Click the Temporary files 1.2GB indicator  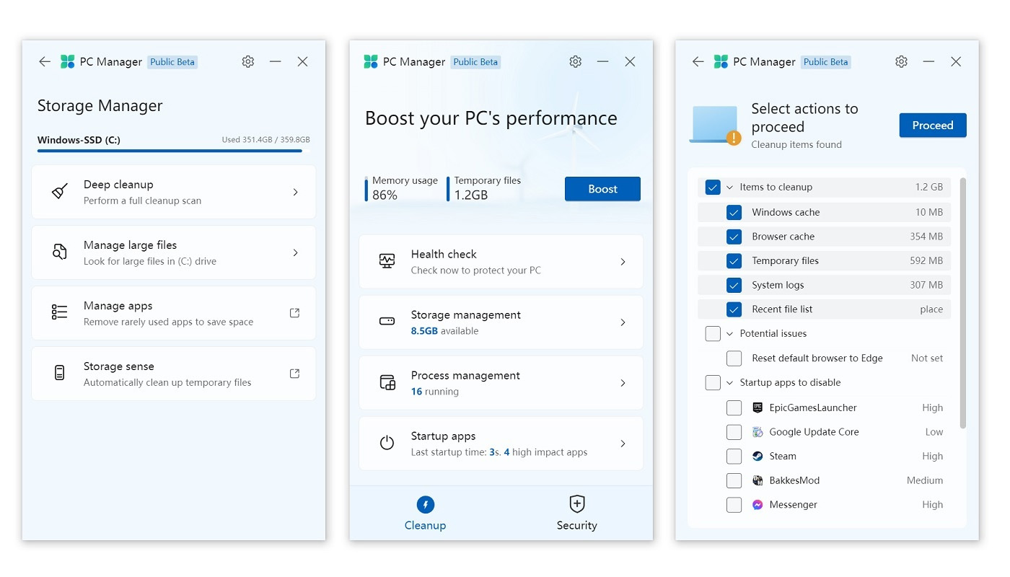[485, 188]
